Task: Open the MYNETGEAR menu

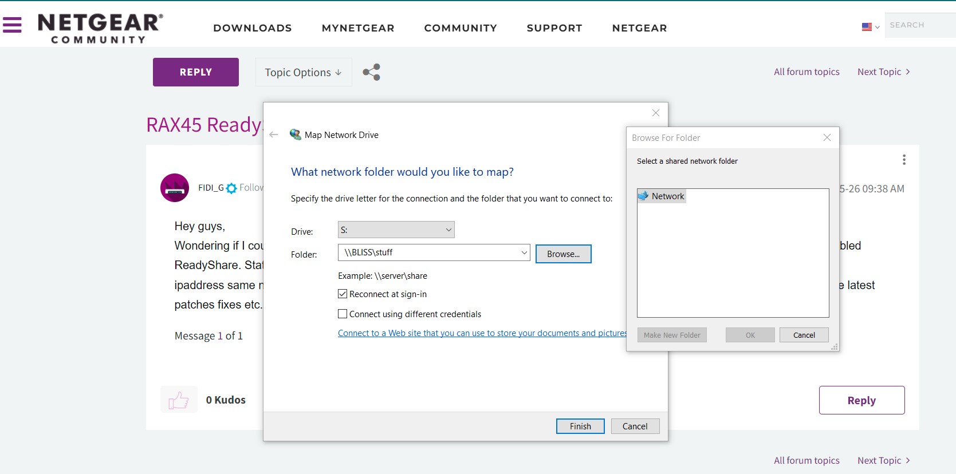Action: [x=358, y=28]
